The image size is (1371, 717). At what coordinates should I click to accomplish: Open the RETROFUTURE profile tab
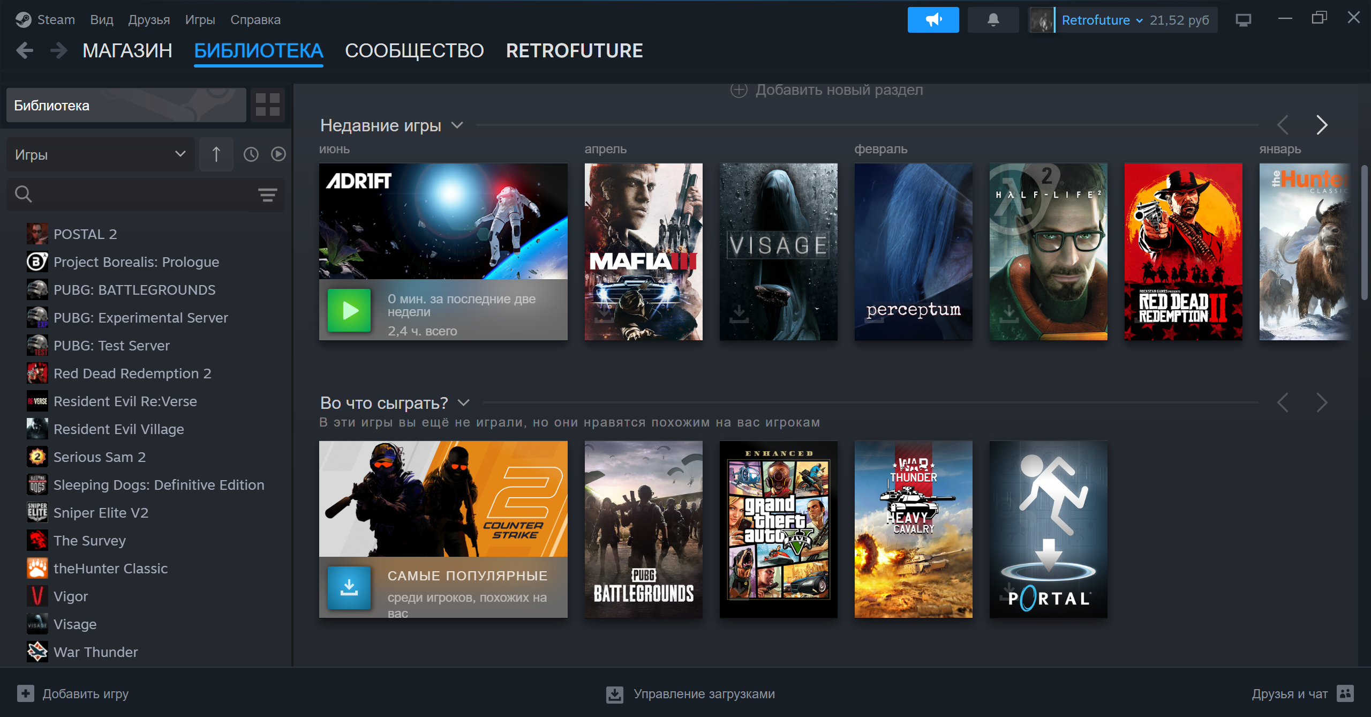tap(574, 50)
